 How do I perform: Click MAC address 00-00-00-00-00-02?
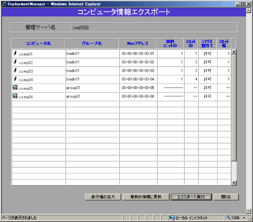pos(138,62)
